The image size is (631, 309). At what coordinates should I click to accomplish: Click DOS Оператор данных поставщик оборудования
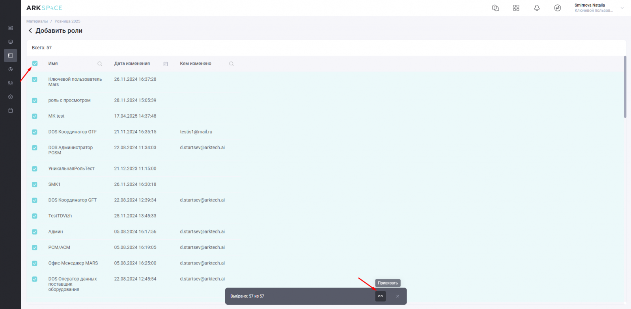point(73,284)
